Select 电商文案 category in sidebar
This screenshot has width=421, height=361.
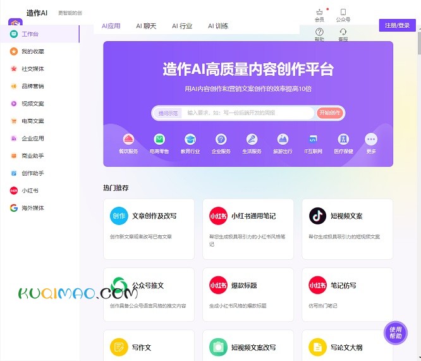point(40,121)
